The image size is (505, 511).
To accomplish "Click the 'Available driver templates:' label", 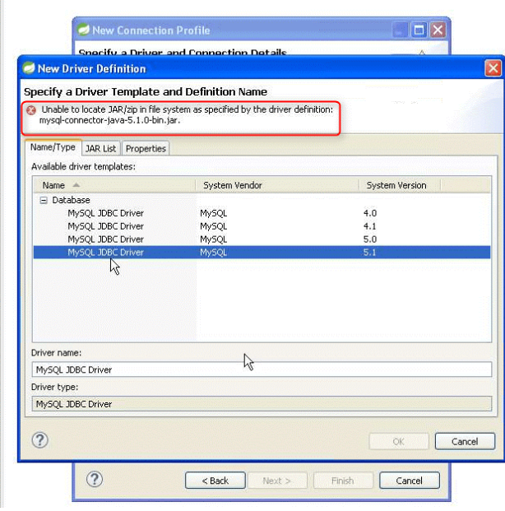I will [x=83, y=166].
